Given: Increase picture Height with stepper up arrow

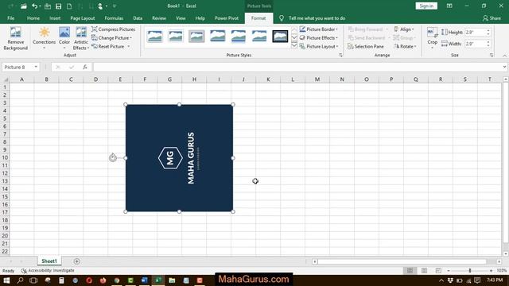Looking at the screenshot, I should click(488, 30).
